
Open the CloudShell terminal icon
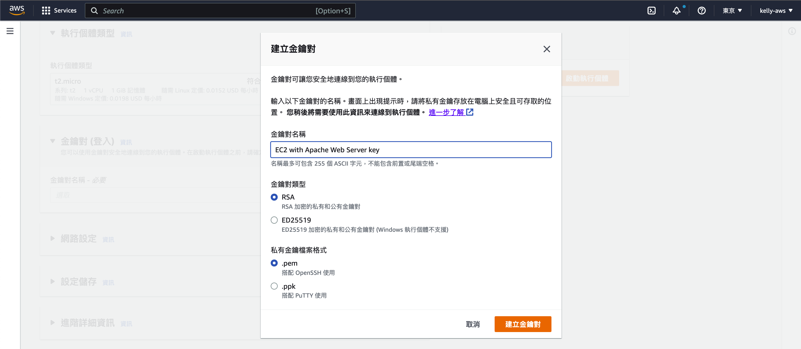[651, 11]
